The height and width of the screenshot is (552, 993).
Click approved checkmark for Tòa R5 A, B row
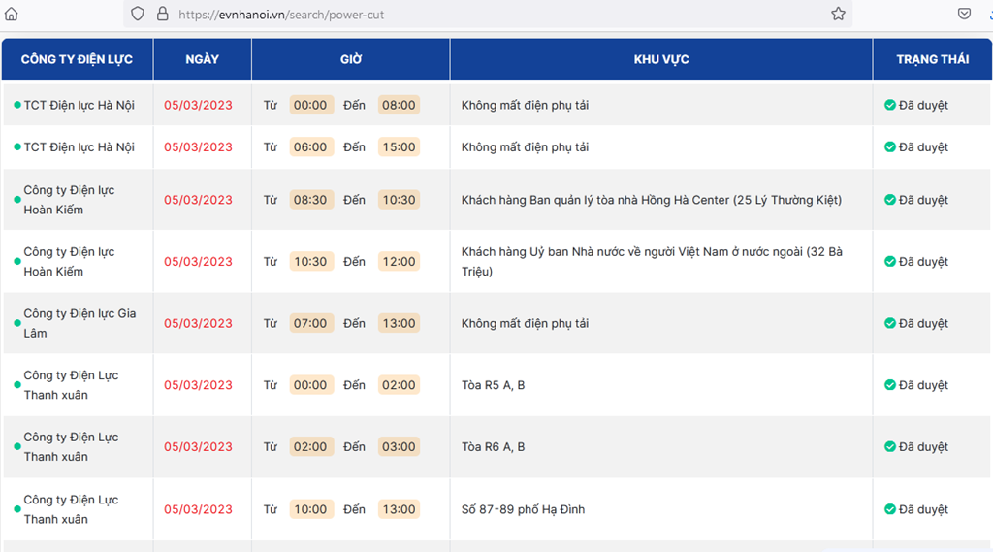tap(890, 385)
